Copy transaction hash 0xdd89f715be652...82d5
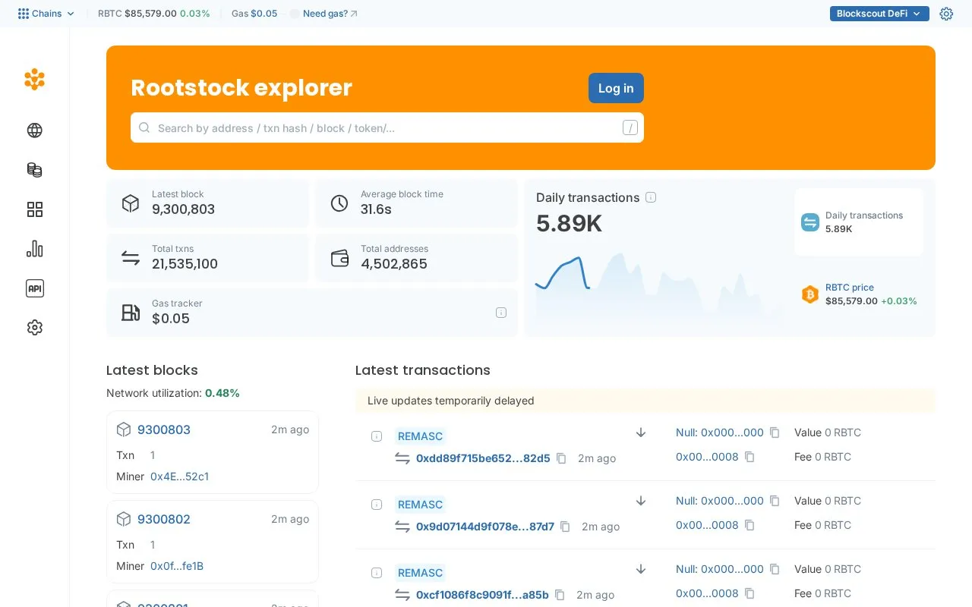Viewport: 972px width, 607px height. (561, 458)
